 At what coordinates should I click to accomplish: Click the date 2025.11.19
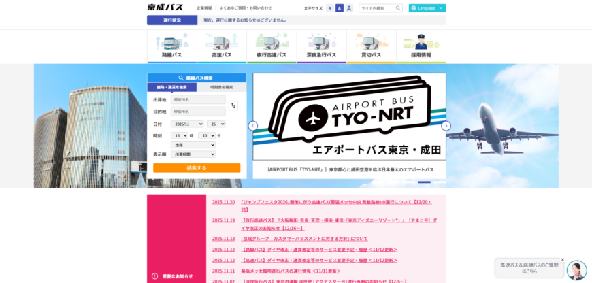tap(223, 220)
